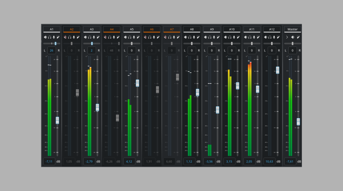
Task: Click the Master channel effects wand icon
Action: click(299, 37)
